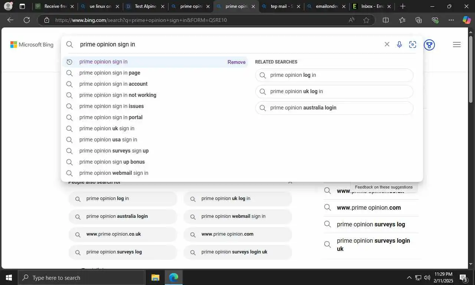Select suggestion 'prime opinion uk sign in'
475x285 pixels.
(155, 129)
